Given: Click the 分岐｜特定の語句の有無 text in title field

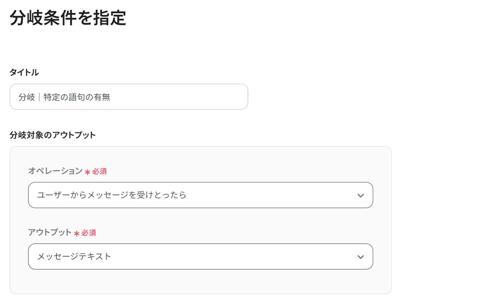Looking at the screenshot, I should (x=64, y=97).
